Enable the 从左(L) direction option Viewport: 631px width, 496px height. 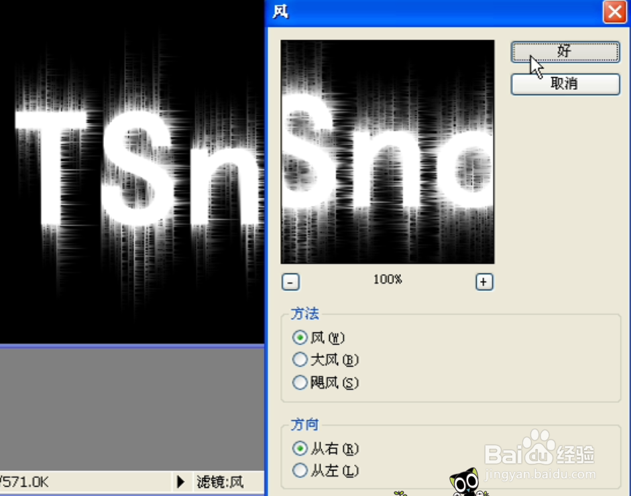[x=300, y=471]
